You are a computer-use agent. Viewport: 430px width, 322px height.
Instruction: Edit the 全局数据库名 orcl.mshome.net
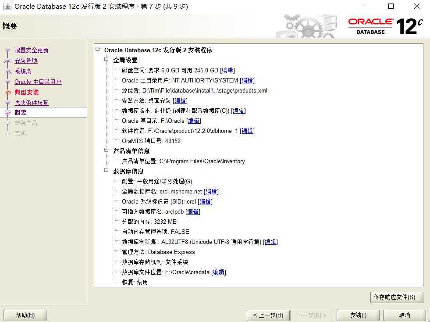pyautogui.click(x=211, y=192)
